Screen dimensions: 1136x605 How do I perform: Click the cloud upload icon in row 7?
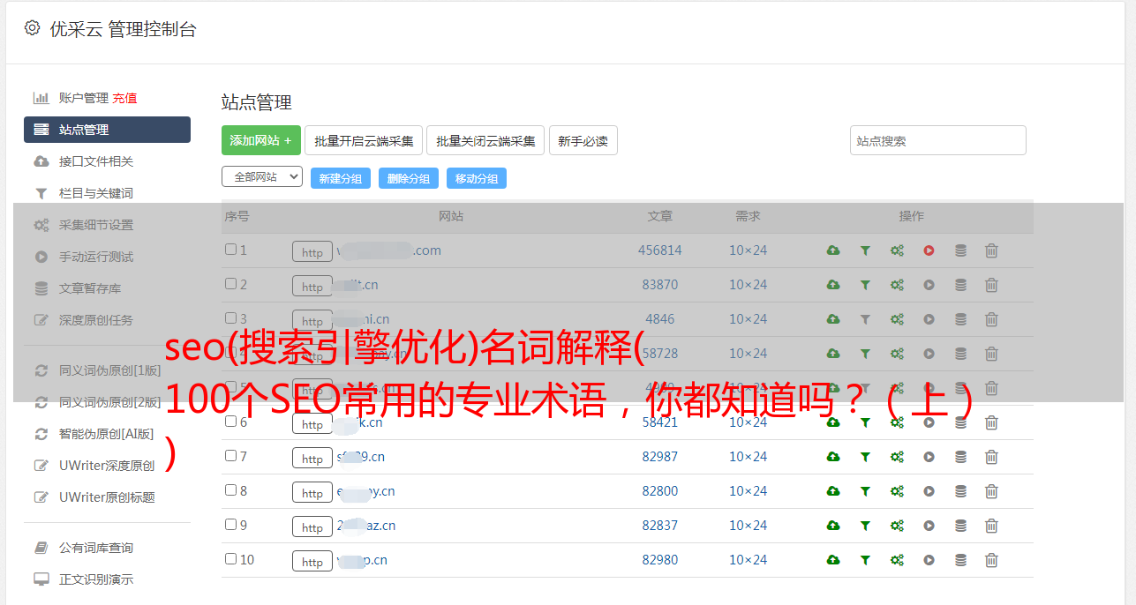(833, 457)
